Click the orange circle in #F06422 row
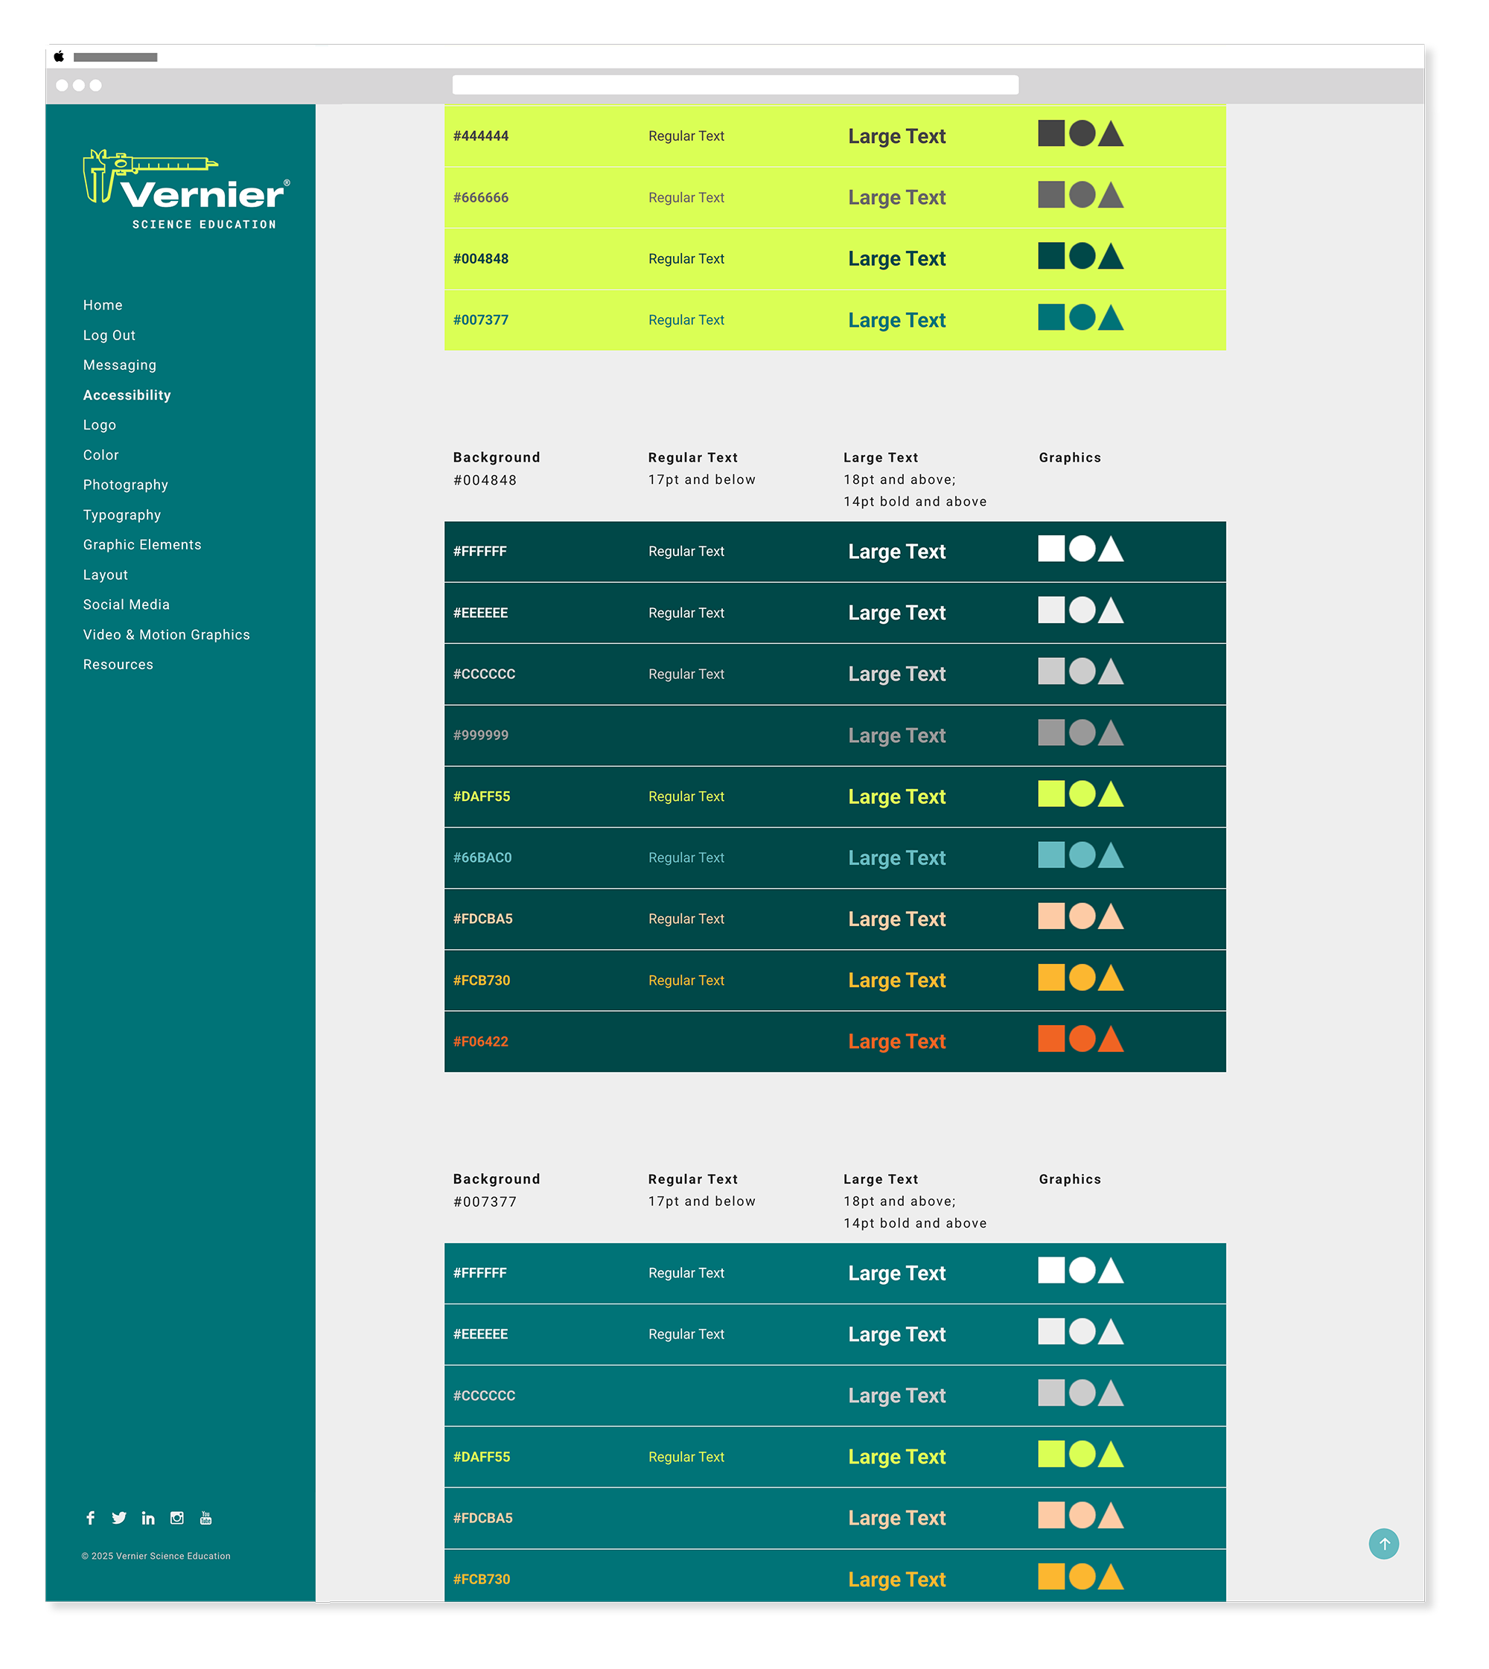Viewport: 1489px width, 1669px height. pos(1082,1039)
